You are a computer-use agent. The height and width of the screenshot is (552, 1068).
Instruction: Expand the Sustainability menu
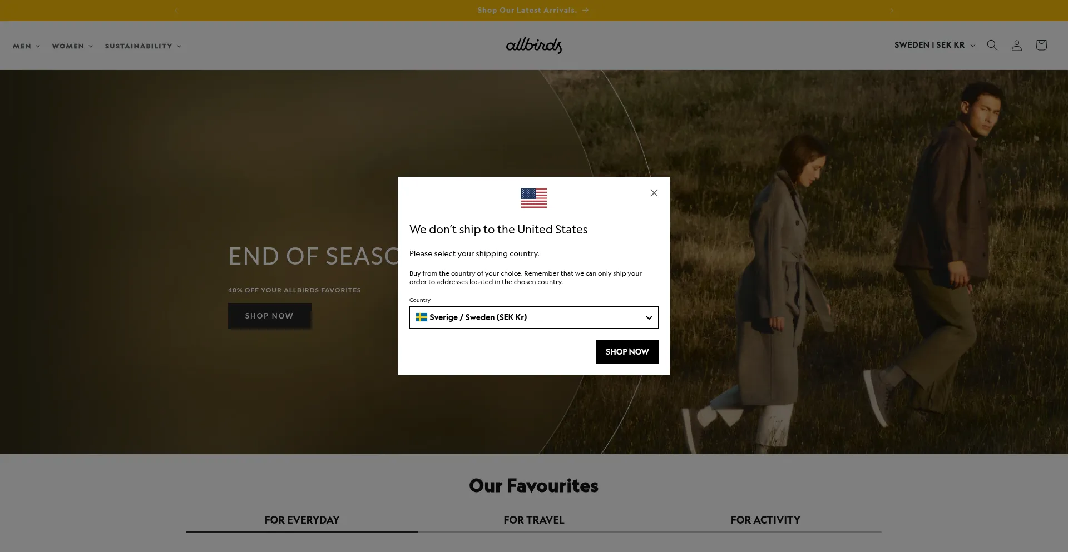(143, 46)
